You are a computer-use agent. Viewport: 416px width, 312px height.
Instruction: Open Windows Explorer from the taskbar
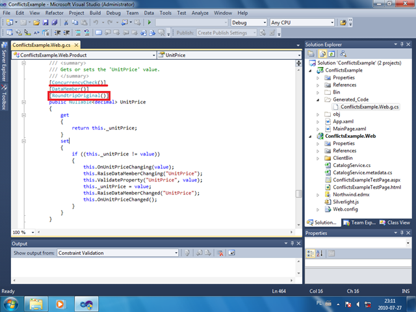pyautogui.click(x=36, y=304)
